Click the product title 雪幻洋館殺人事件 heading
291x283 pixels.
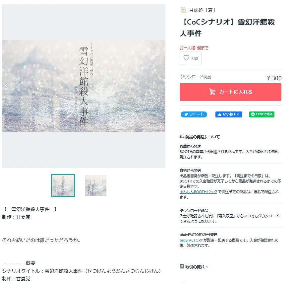(227, 28)
